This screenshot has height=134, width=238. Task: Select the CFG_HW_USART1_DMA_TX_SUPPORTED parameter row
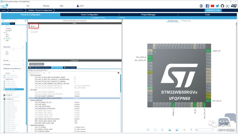(x=74, y=98)
